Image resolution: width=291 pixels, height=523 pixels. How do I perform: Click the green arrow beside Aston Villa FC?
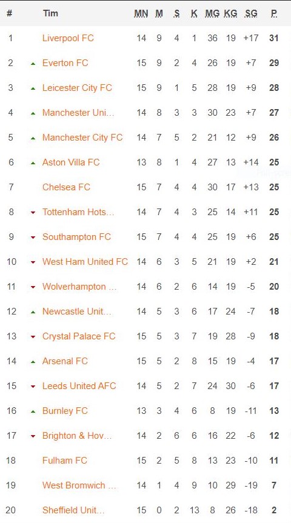[33, 163]
